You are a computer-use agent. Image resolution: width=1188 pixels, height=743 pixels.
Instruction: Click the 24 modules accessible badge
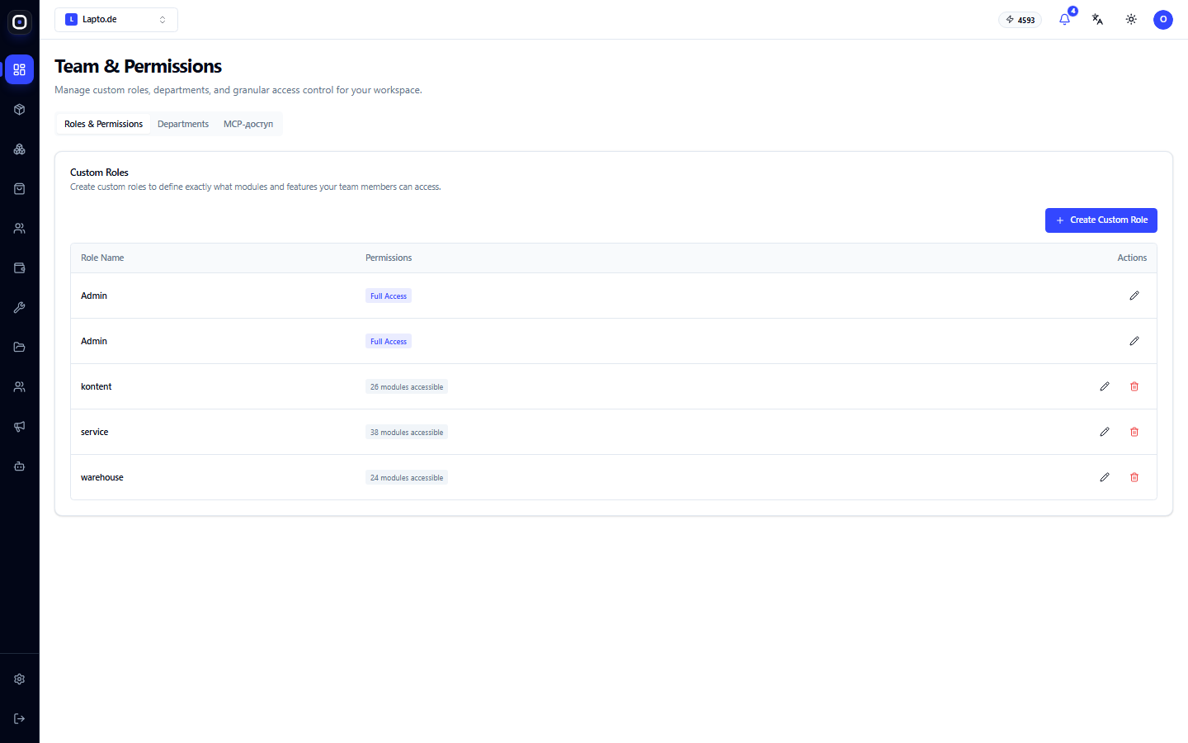click(407, 477)
